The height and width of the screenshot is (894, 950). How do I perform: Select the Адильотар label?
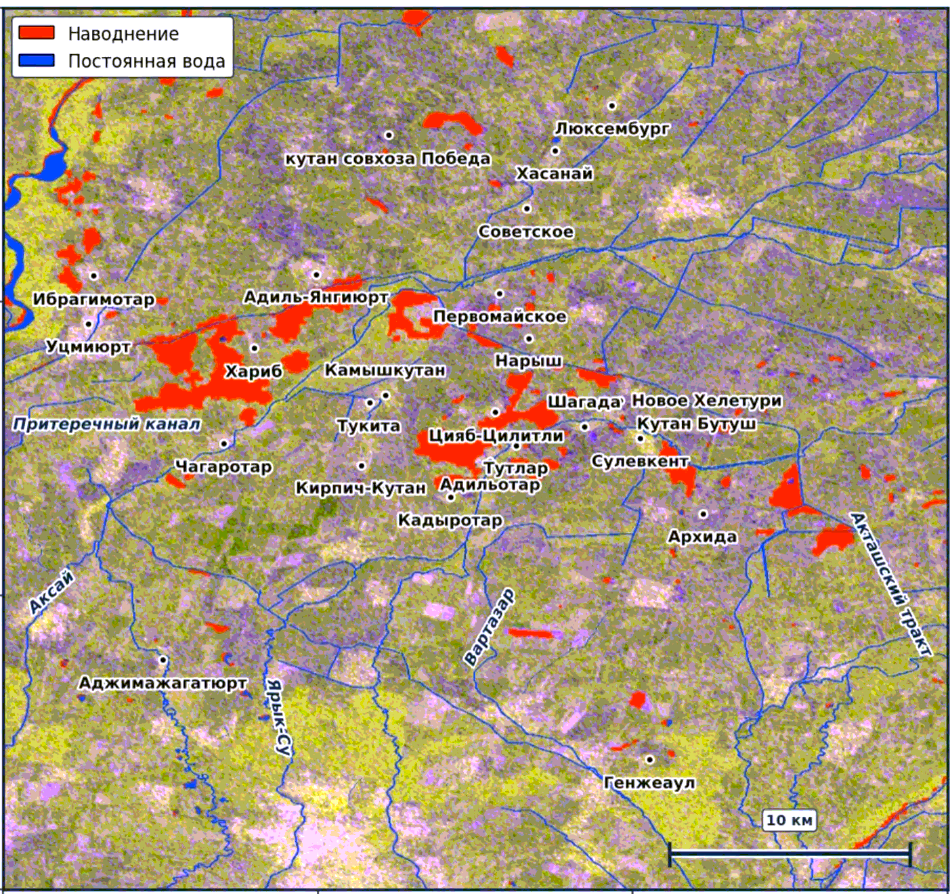pyautogui.click(x=490, y=485)
